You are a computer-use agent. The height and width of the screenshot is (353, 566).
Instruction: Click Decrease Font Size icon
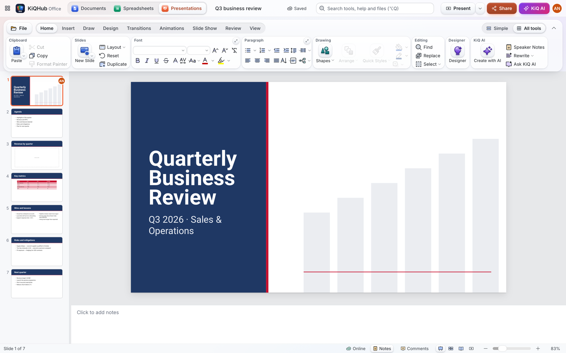(x=225, y=50)
